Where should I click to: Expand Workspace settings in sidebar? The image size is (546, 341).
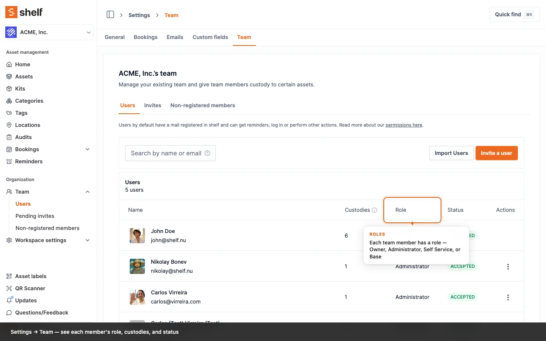coord(88,240)
